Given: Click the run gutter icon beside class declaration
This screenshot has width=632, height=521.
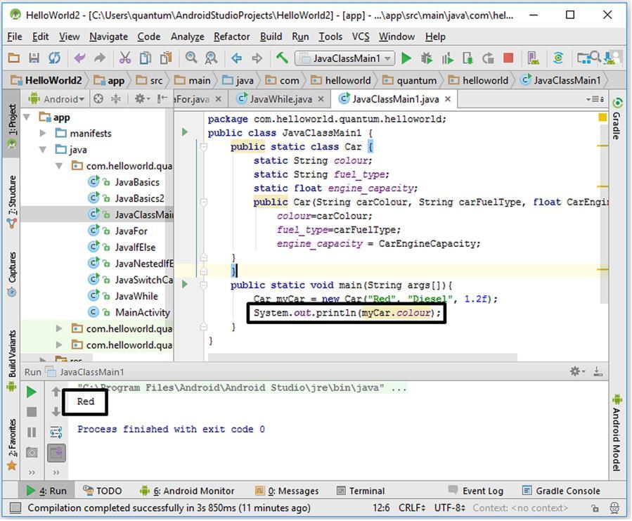Looking at the screenshot, I should click(185, 132).
